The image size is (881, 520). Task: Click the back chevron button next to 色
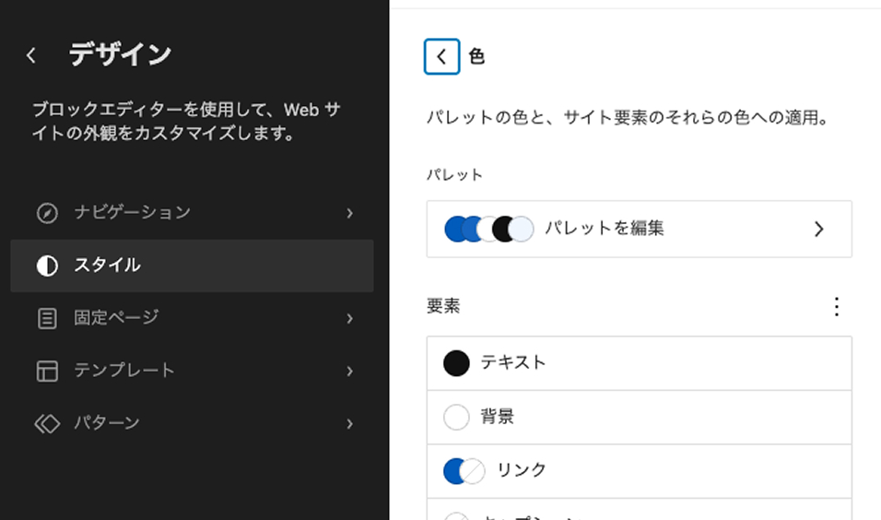point(441,56)
